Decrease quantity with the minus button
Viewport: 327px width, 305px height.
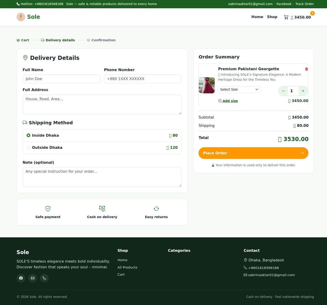[x=283, y=91]
